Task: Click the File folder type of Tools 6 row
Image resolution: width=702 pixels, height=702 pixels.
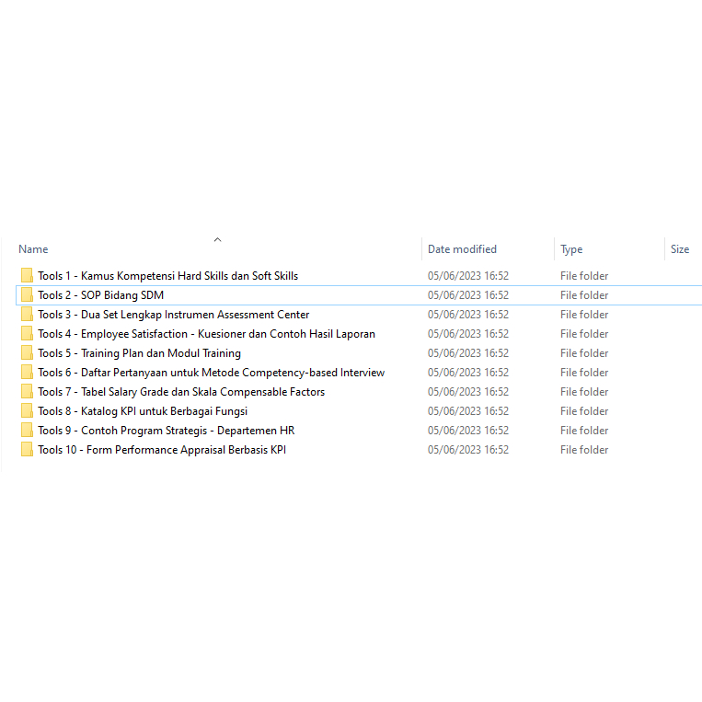Action: coord(584,372)
